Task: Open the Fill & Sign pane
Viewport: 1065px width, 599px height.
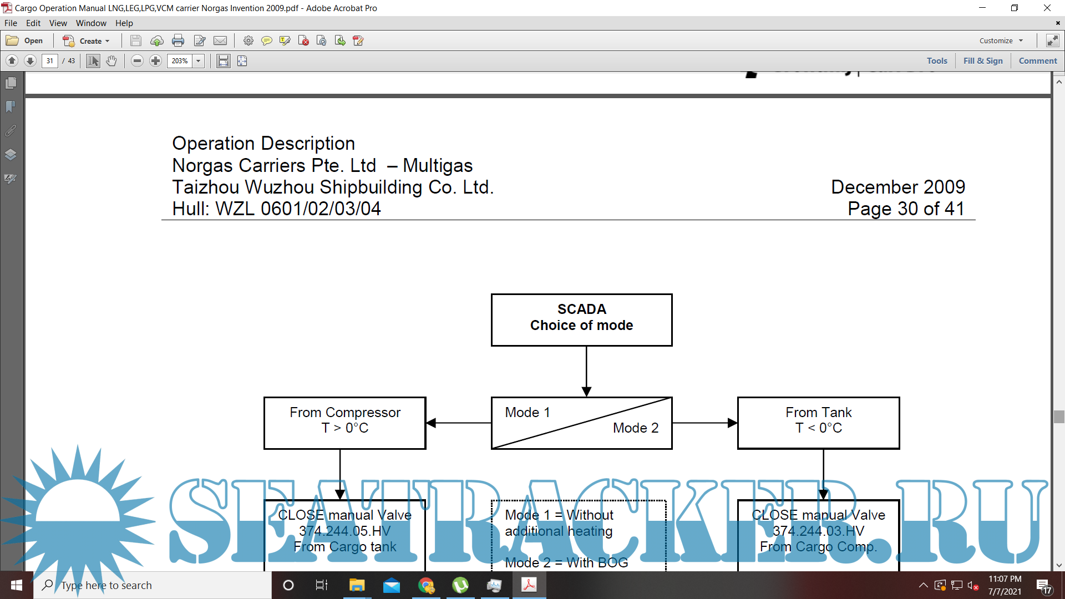Action: (x=983, y=61)
